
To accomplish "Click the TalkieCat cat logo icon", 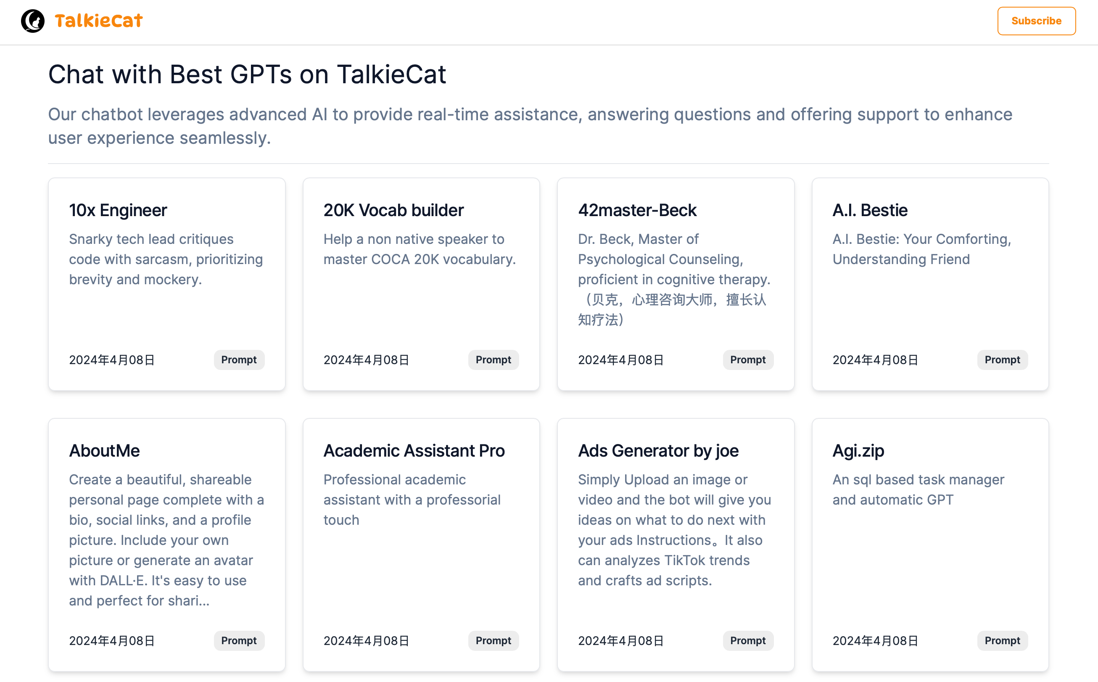I will tap(32, 21).
